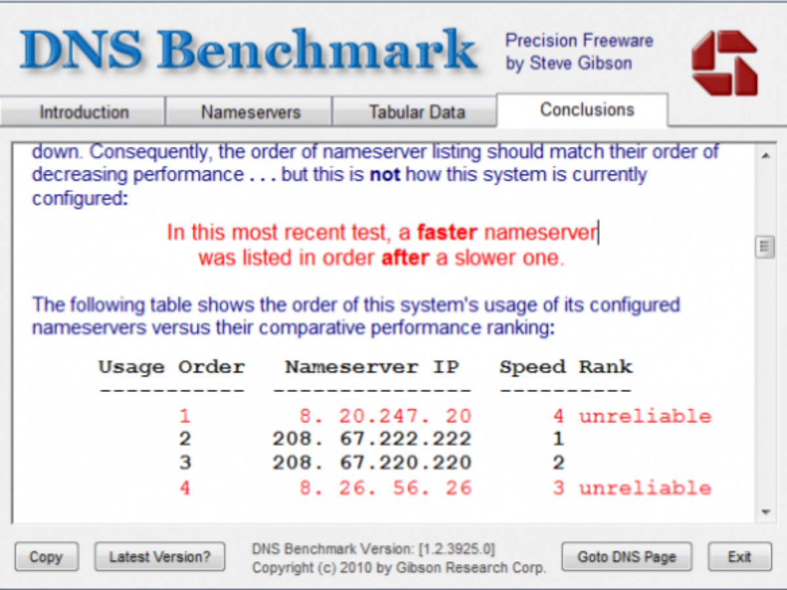Click the 'Precision Freeware' text
Image resolution: width=787 pixels, height=590 pixels.
click(x=579, y=41)
